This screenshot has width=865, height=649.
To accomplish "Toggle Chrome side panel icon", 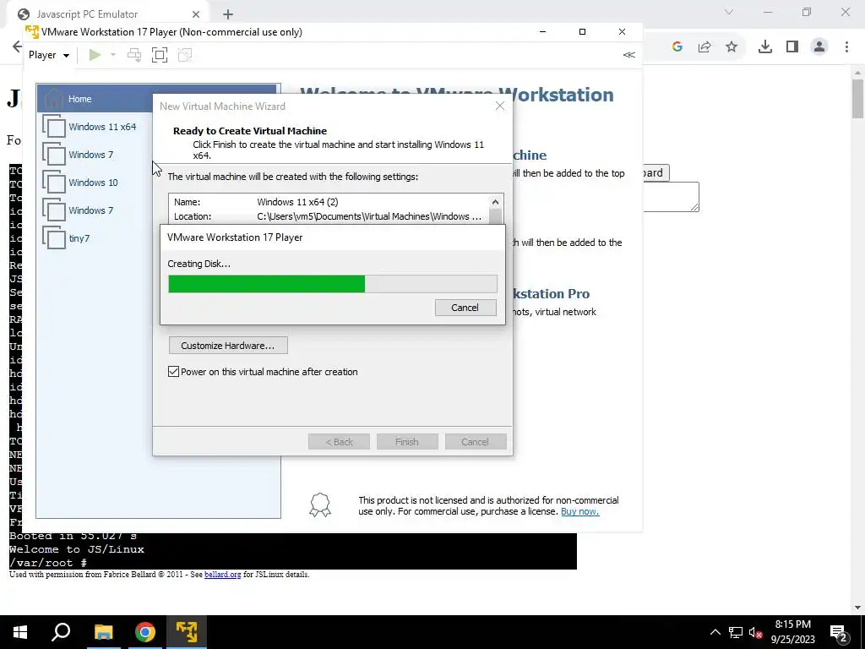I will (792, 47).
